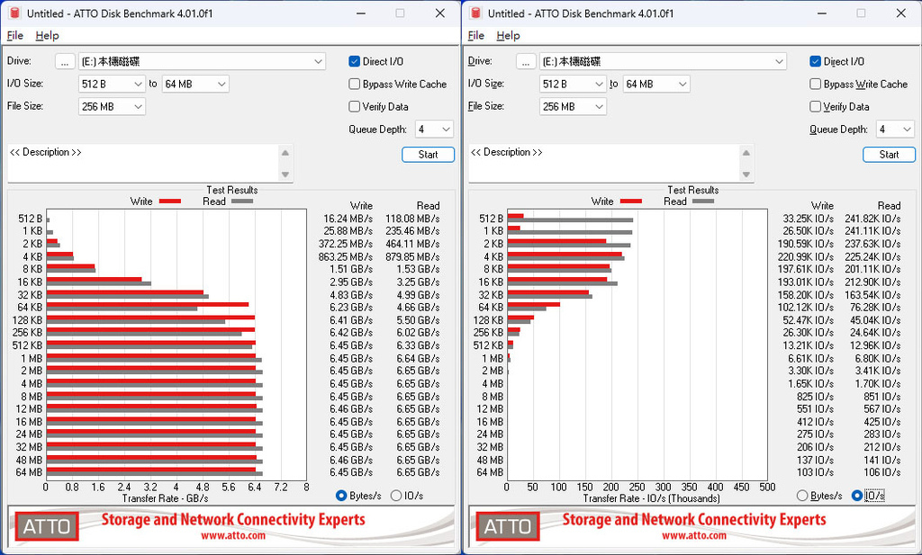The width and height of the screenshot is (922, 555).
Task: Minimize the left ATTO Disk Benchmark window
Action: (360, 13)
